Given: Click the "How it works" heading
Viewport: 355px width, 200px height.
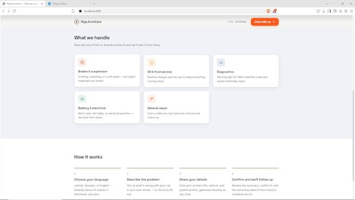Looking at the screenshot, I should coord(88,157).
